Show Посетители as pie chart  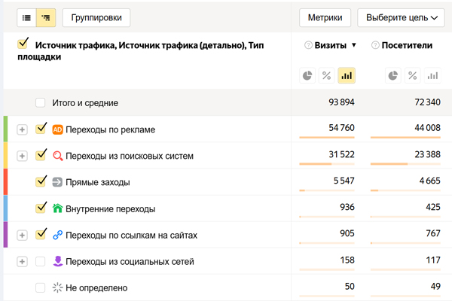pos(392,75)
